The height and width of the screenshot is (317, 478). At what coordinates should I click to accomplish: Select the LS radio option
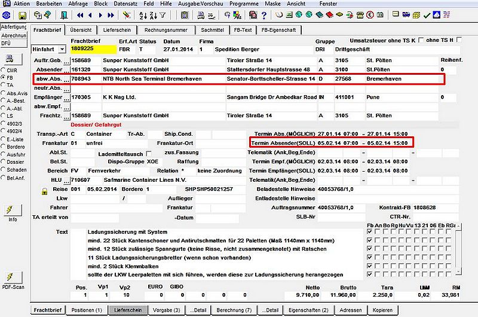(x=4, y=115)
